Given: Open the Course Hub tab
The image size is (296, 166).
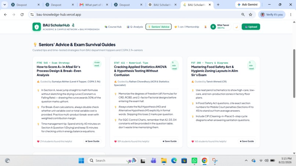Looking at the screenshot, I should [x=113, y=27].
